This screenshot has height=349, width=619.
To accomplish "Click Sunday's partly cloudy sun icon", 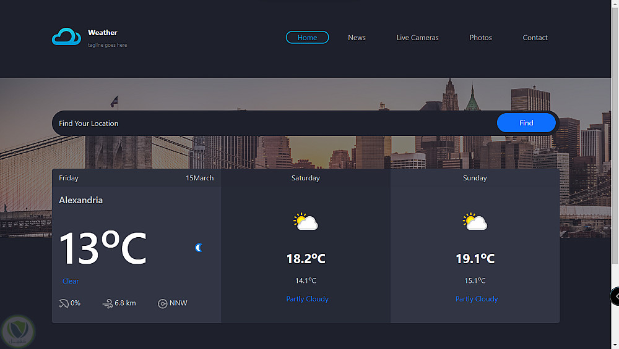I will pyautogui.click(x=475, y=221).
